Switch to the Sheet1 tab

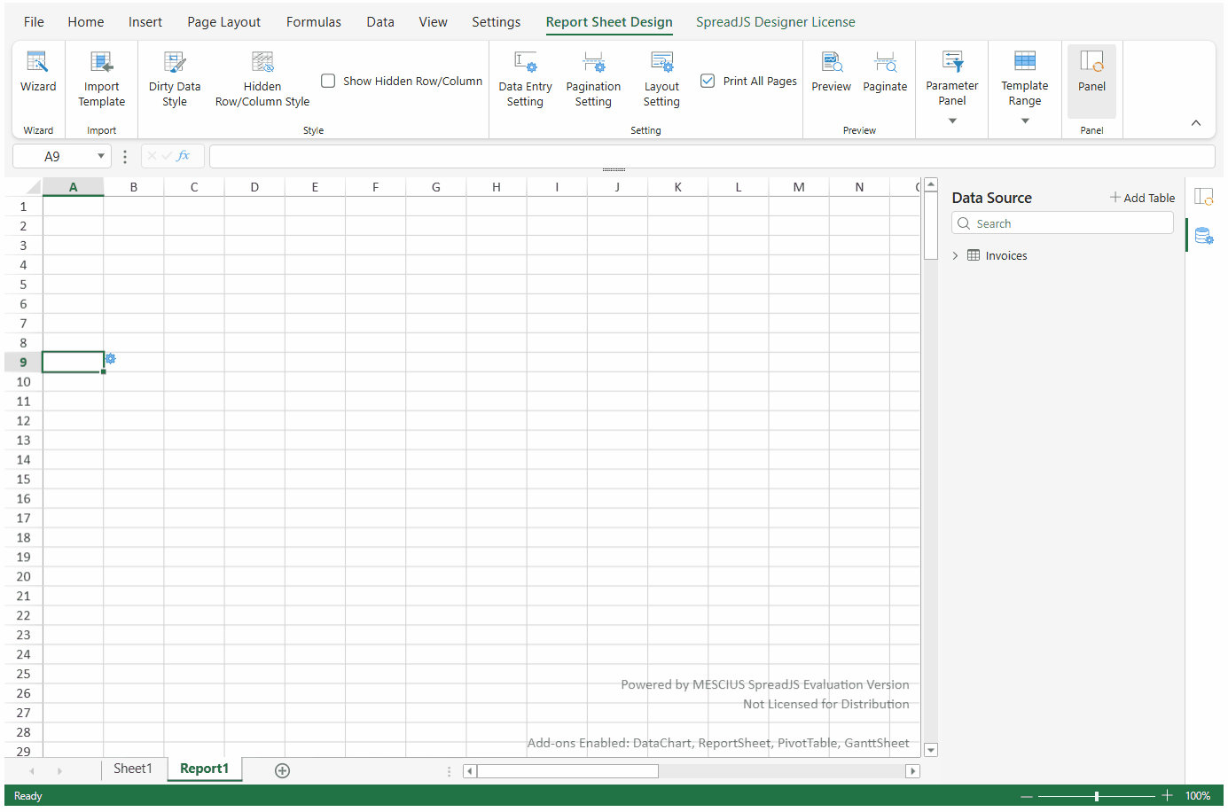point(133,769)
